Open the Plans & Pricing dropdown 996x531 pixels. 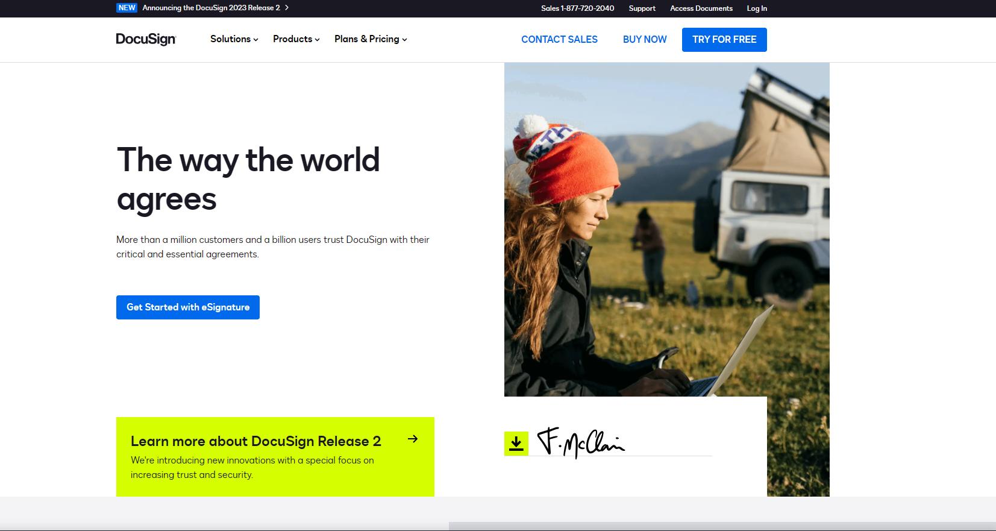371,39
